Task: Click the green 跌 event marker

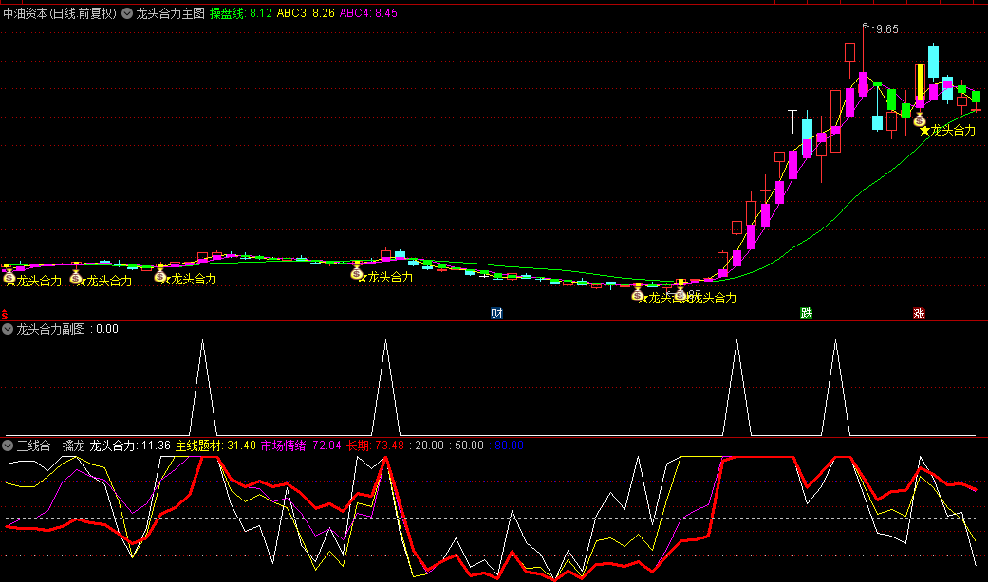Action: [x=806, y=314]
